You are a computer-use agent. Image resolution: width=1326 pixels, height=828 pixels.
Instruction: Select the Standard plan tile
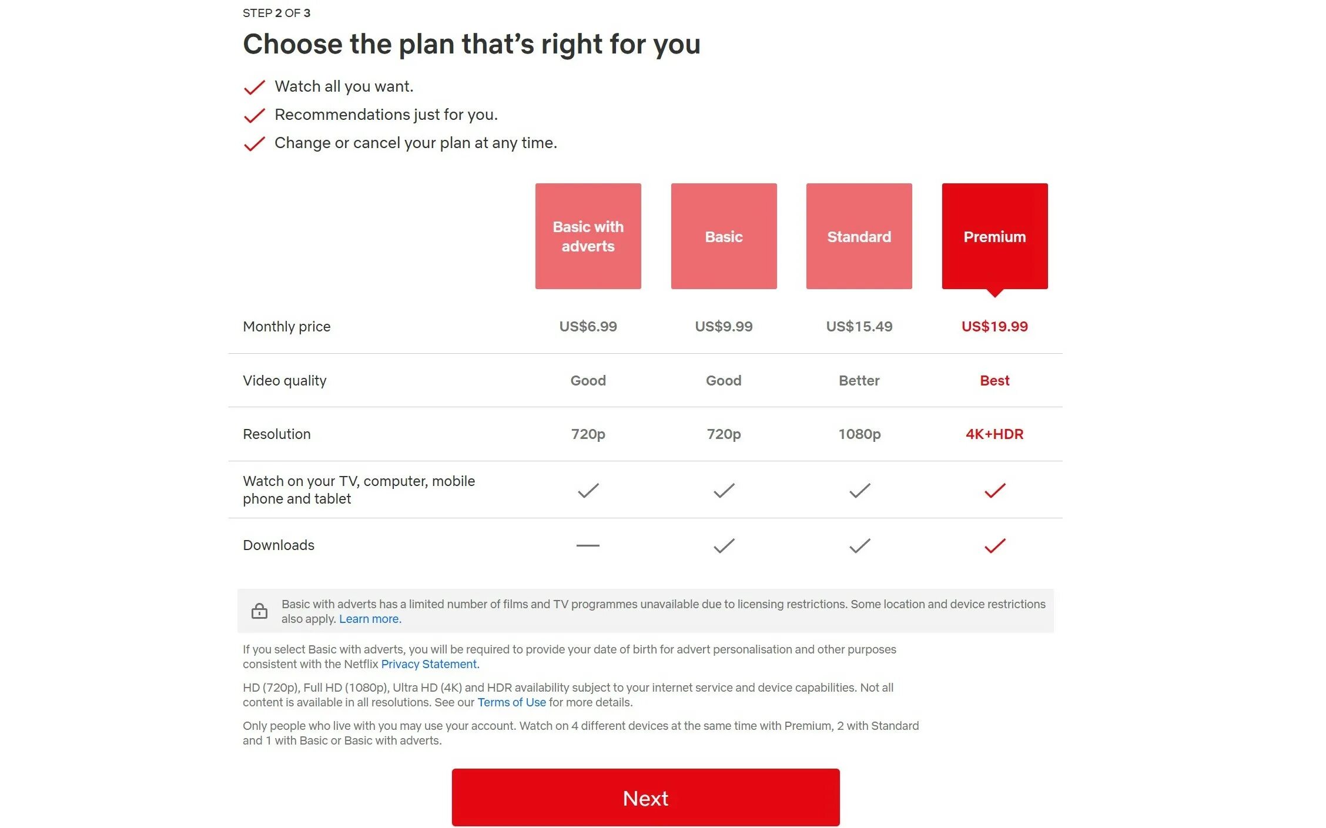click(x=859, y=236)
